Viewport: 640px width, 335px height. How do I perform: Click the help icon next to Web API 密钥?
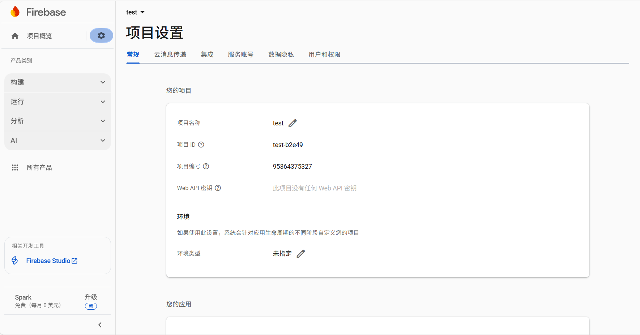point(218,188)
